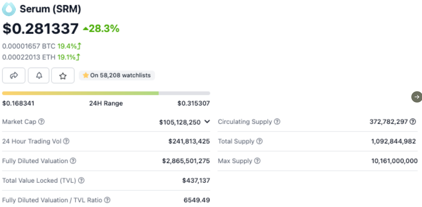Click the $0.281337 price
The height and width of the screenshot is (207, 422).
[x=41, y=29]
